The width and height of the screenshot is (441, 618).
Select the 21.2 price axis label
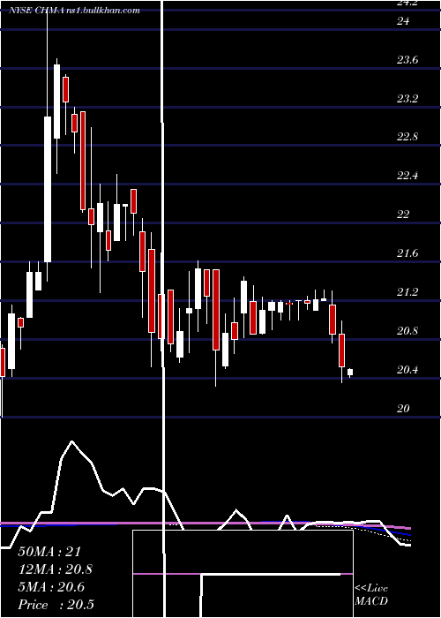[x=407, y=292]
